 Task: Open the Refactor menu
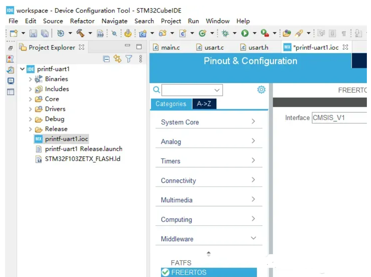pyautogui.click(x=82, y=21)
